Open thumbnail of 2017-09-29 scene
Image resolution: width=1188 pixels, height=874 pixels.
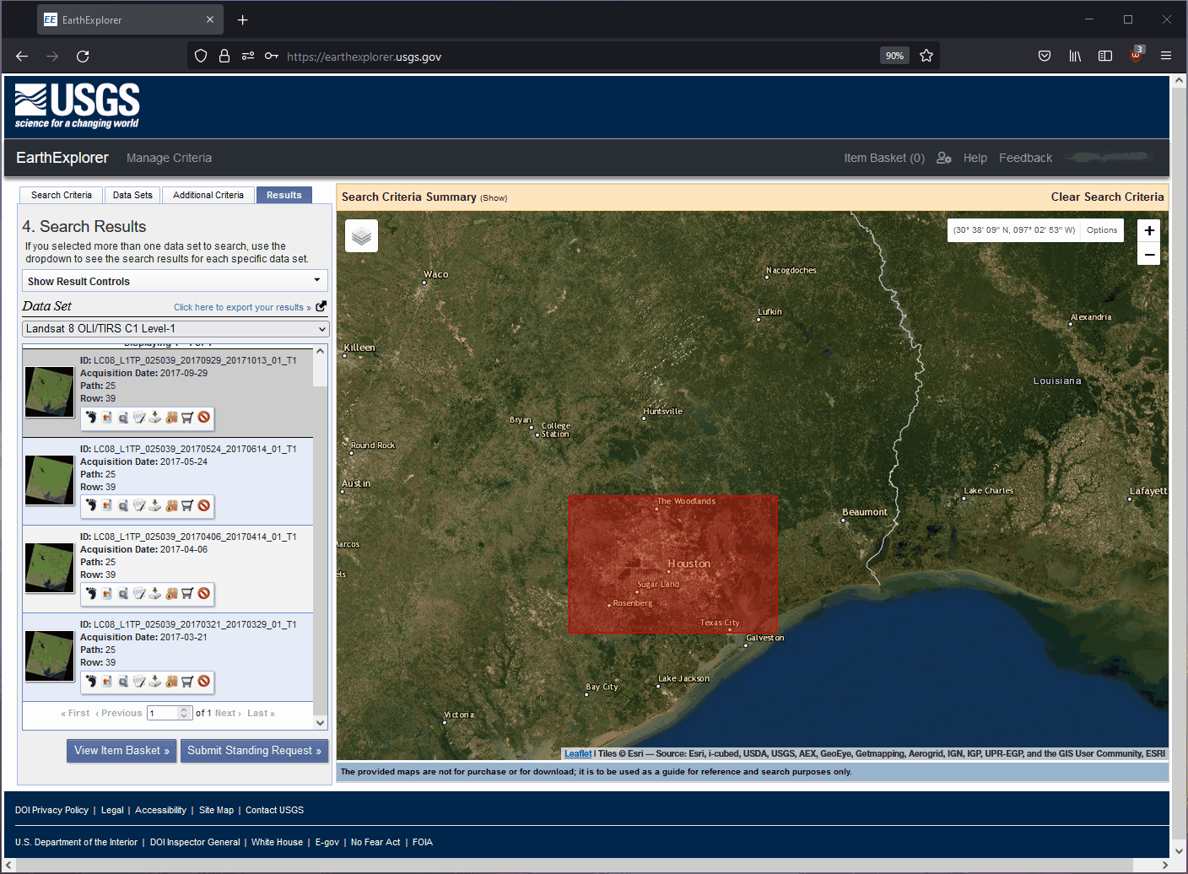coord(50,391)
